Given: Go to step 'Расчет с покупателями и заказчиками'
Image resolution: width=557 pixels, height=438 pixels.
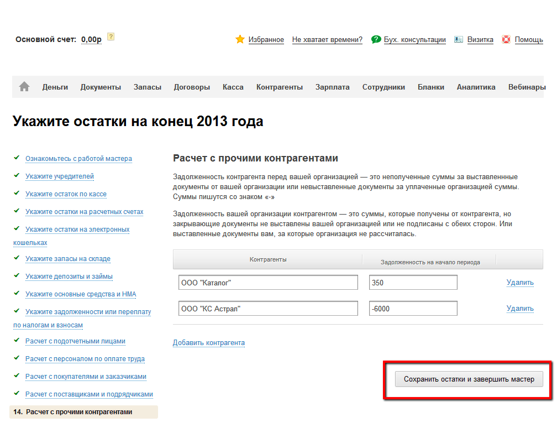Looking at the screenshot, I should click(x=86, y=377).
